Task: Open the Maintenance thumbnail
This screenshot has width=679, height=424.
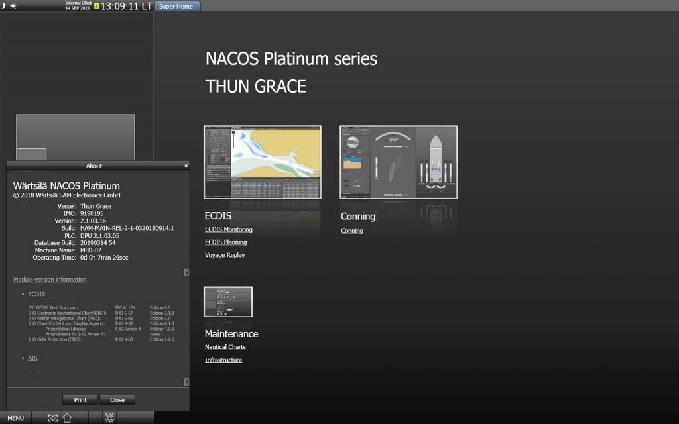Action: point(228,301)
